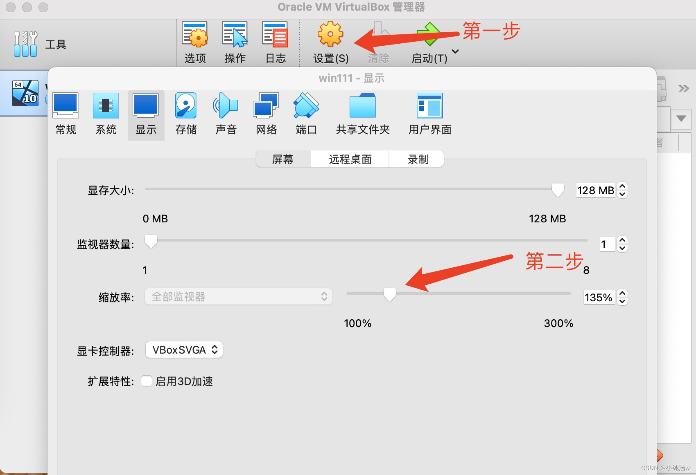Open the 共享文件夹 shared folders section
The height and width of the screenshot is (475, 696).
(x=363, y=114)
